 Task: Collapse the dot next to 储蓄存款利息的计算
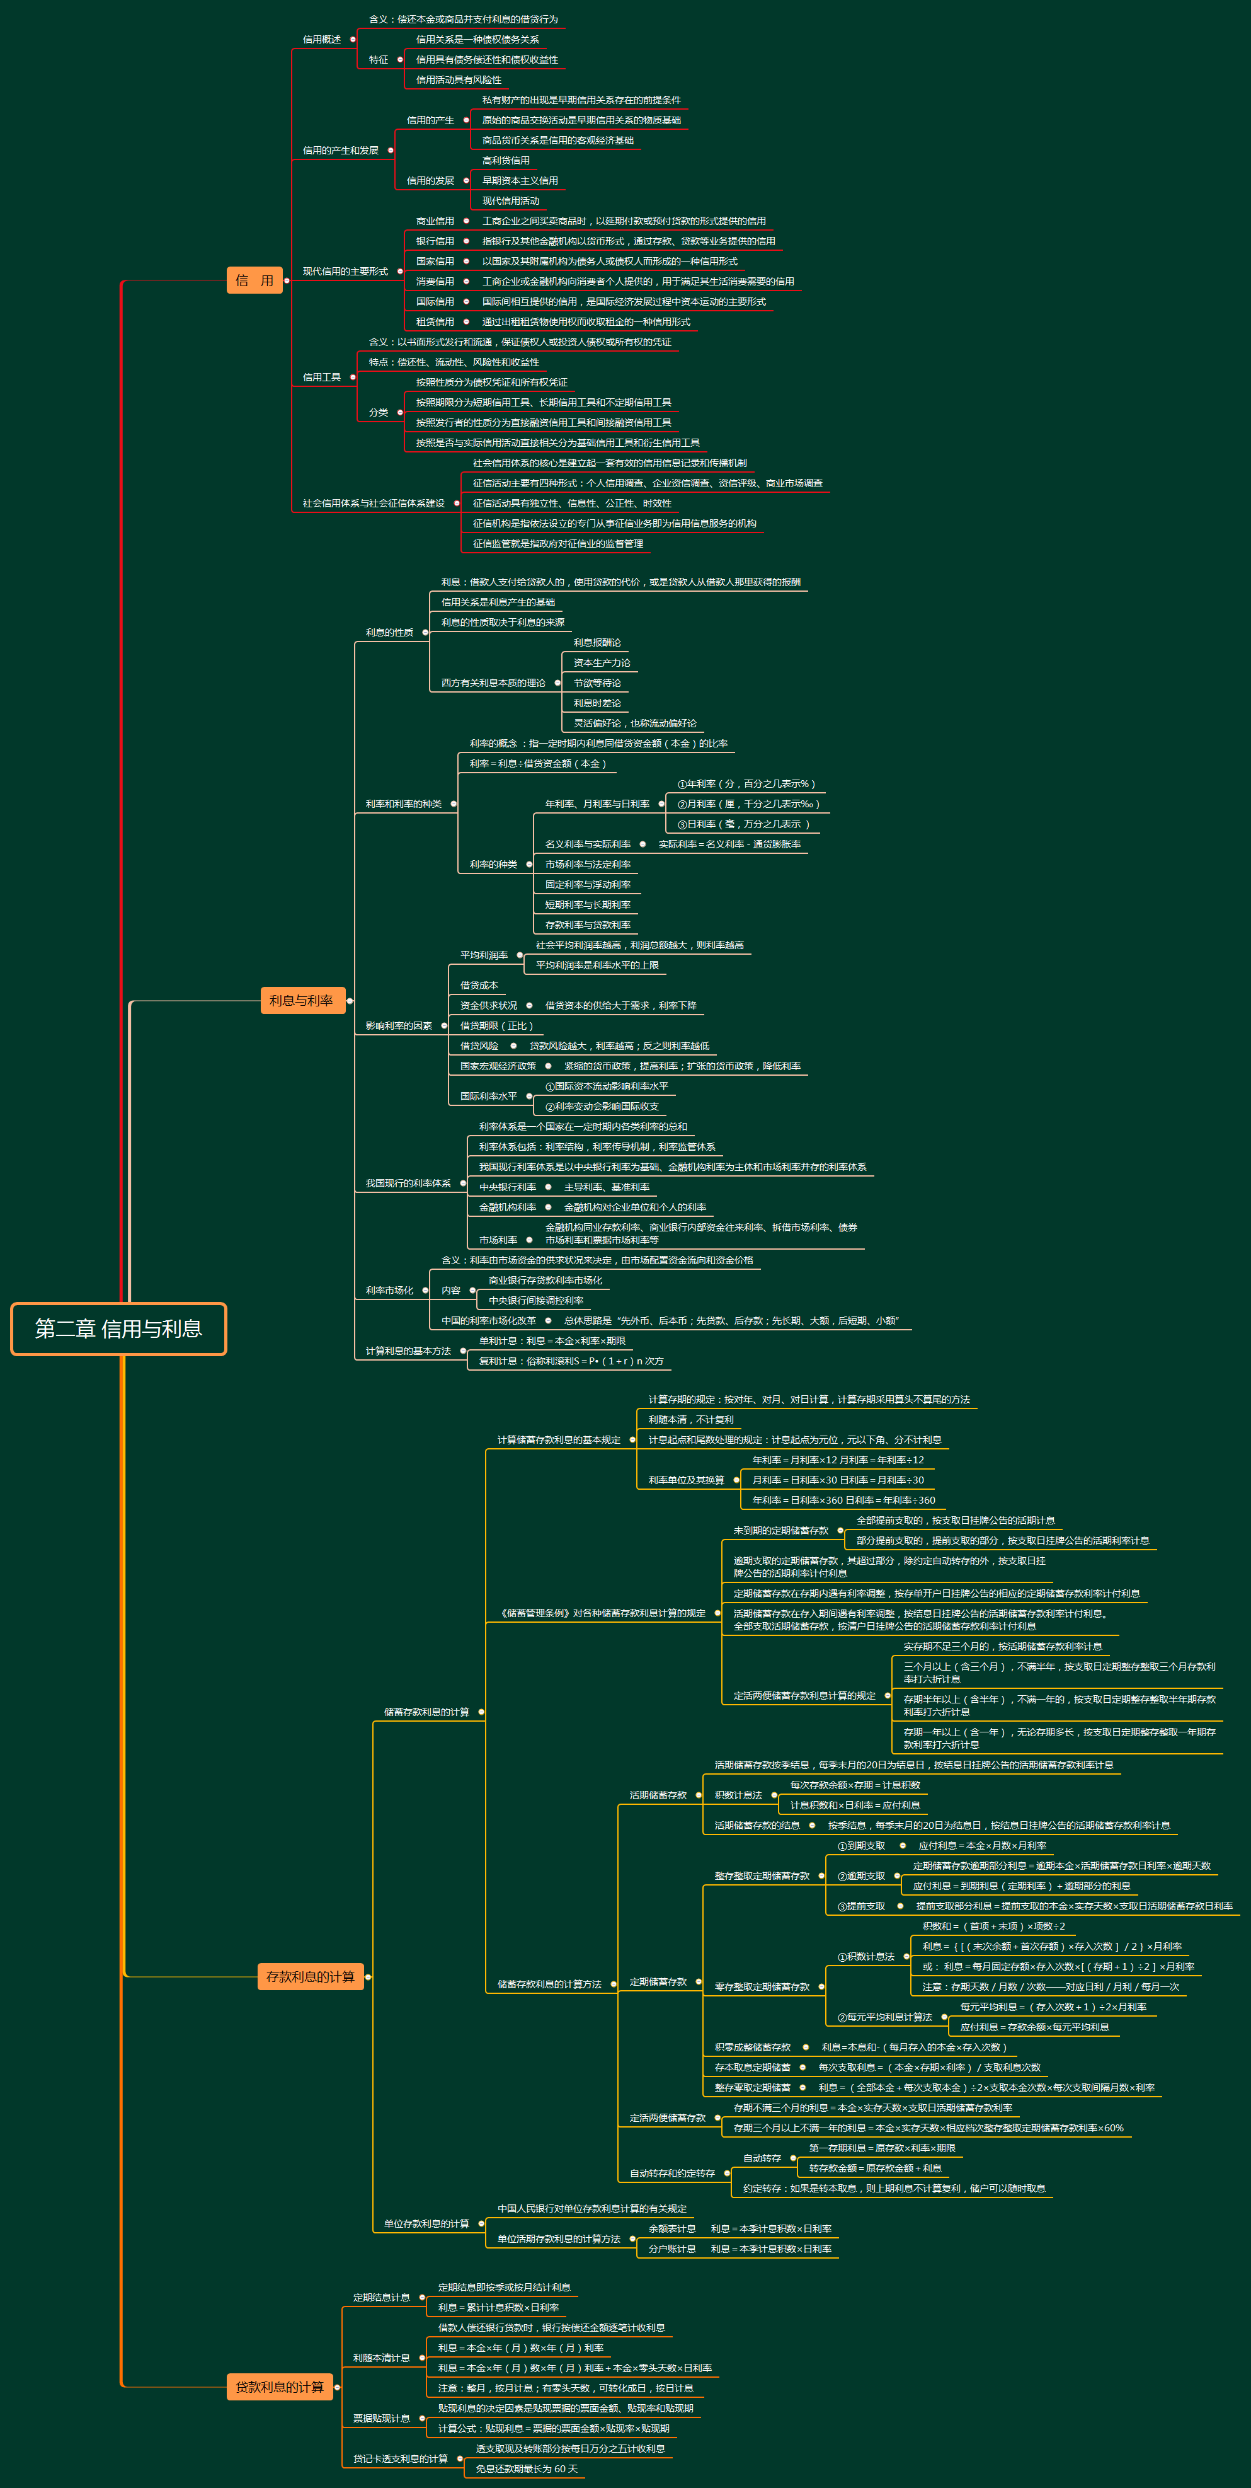pyautogui.click(x=482, y=1712)
